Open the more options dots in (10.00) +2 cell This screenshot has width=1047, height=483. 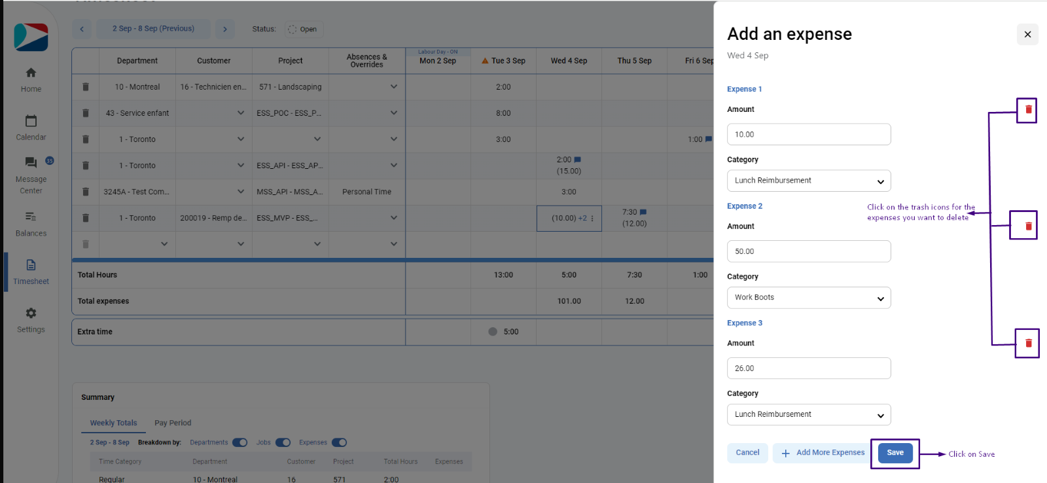coord(592,218)
